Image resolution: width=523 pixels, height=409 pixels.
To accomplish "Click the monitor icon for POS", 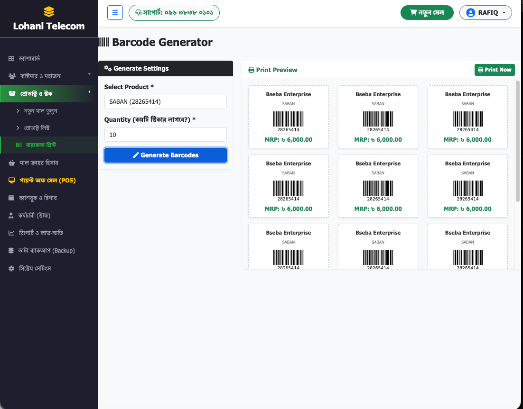I will 12,181.
